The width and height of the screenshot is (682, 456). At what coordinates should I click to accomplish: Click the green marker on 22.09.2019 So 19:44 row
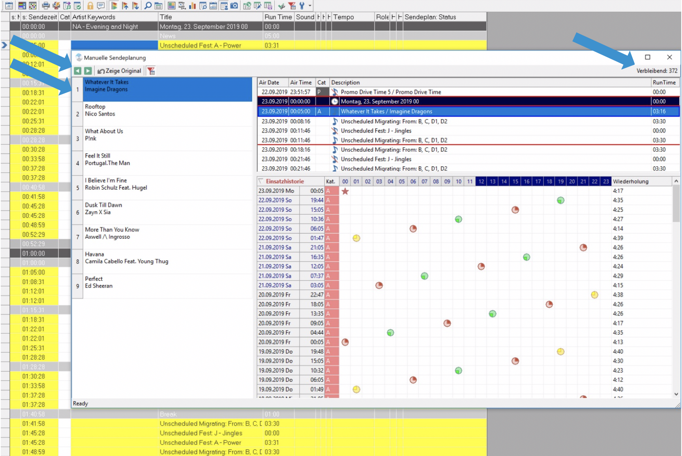(x=560, y=200)
